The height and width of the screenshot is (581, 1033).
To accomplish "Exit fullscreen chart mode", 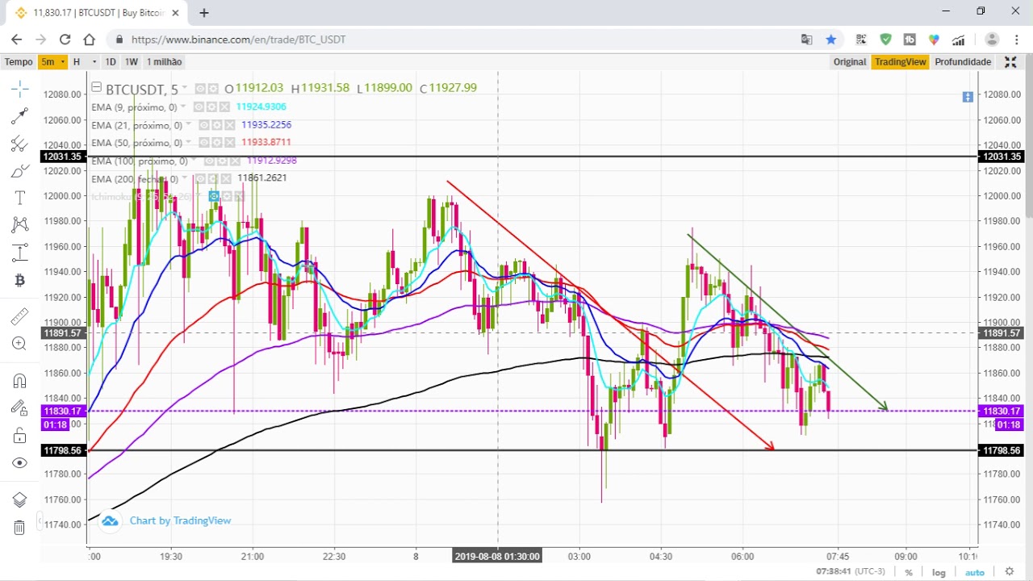I will (1010, 62).
